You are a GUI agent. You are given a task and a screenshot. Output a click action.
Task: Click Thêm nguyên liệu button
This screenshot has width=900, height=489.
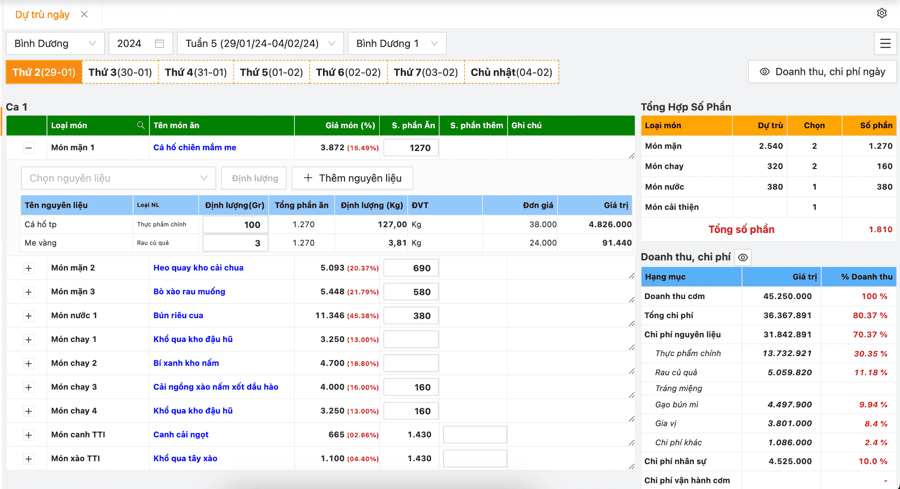pos(352,178)
